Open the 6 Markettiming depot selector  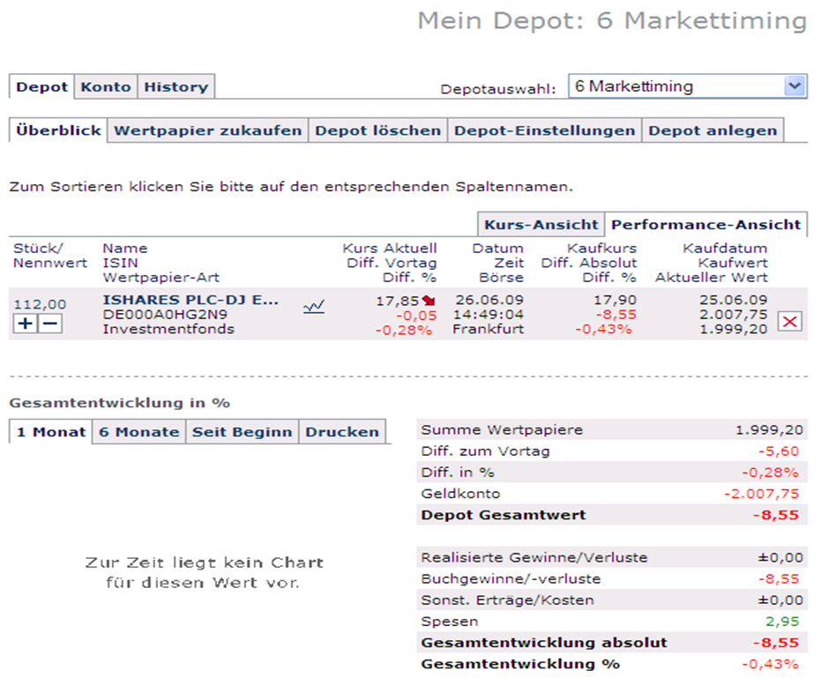(x=688, y=86)
